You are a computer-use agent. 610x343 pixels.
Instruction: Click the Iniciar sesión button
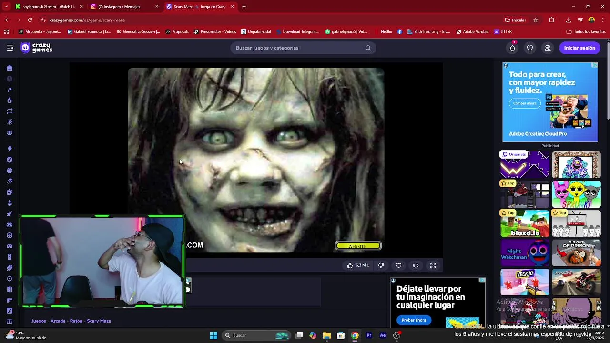[579, 48]
